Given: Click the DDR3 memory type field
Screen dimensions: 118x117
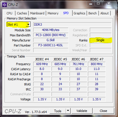Looking at the screenshot, I should [x=72, y=25].
